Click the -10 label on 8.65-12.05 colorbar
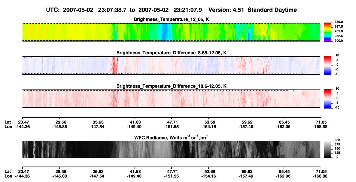 337,74
